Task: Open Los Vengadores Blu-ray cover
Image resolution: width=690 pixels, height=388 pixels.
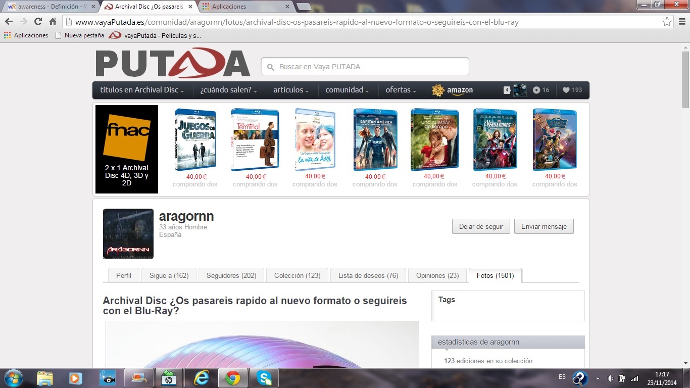Action: pyautogui.click(x=495, y=140)
